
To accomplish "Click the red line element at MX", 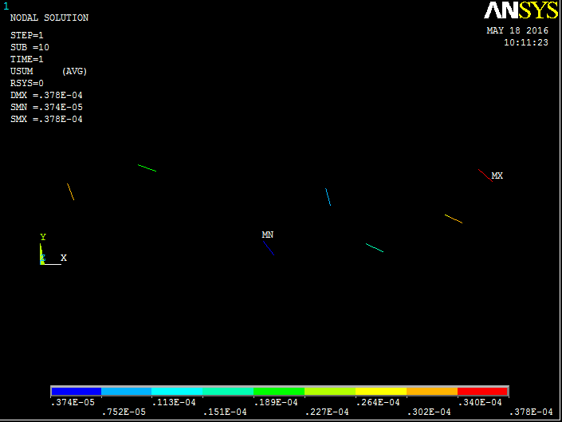I will coord(485,176).
